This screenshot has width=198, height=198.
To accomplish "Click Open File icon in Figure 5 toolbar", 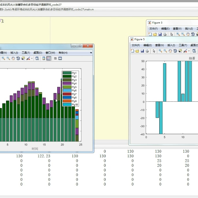I will click(x=137, y=51).
